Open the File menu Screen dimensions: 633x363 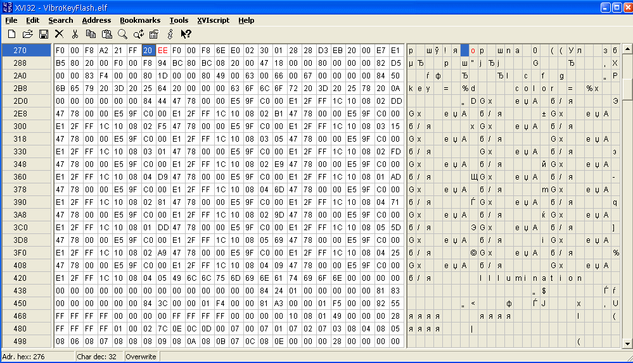coord(11,20)
